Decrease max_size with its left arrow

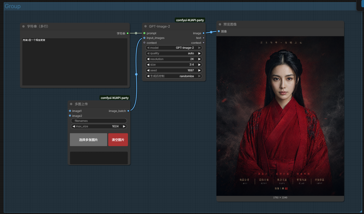74,126
